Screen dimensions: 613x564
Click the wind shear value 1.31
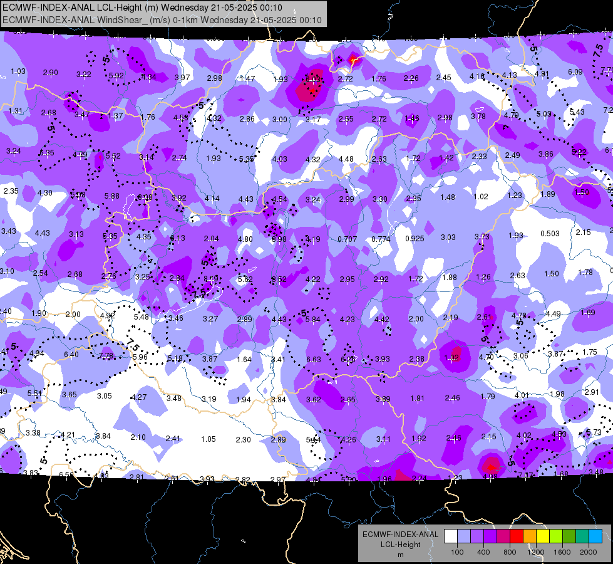tap(15, 111)
